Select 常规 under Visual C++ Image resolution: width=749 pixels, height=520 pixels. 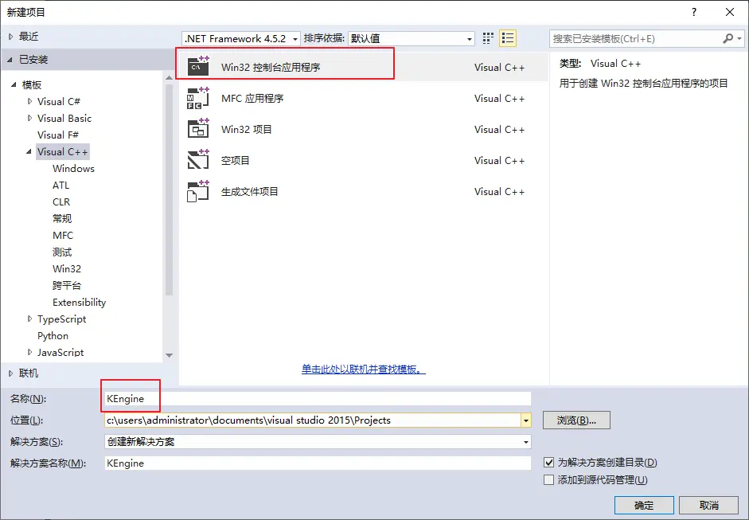62,218
